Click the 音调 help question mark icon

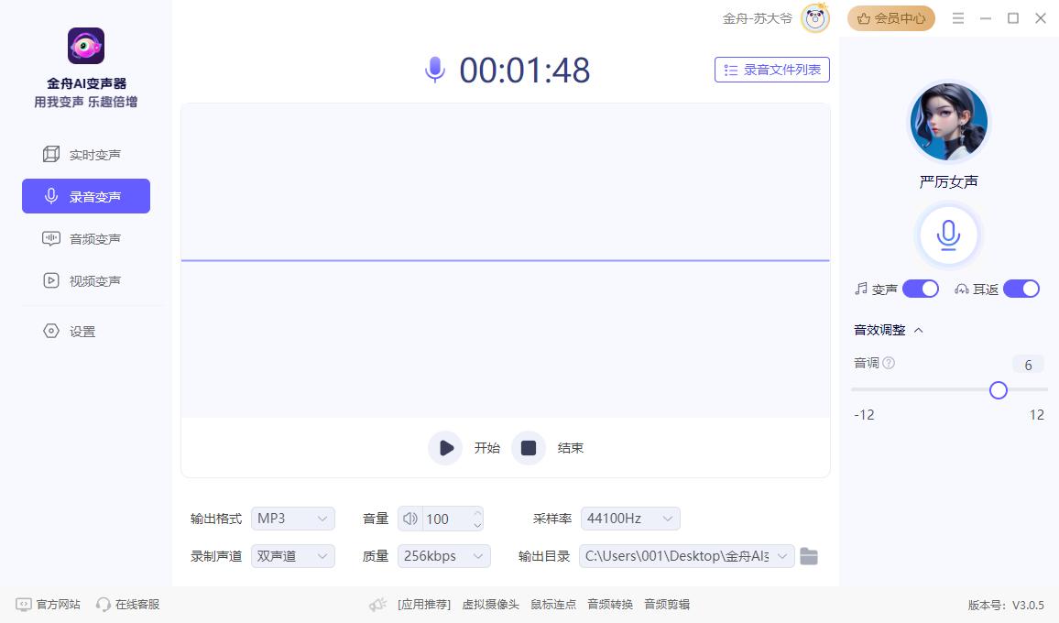point(889,364)
